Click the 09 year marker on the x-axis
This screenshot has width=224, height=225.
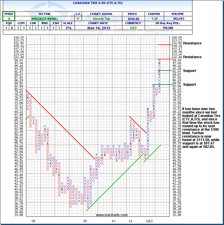pyautogui.click(x=85, y=221)
